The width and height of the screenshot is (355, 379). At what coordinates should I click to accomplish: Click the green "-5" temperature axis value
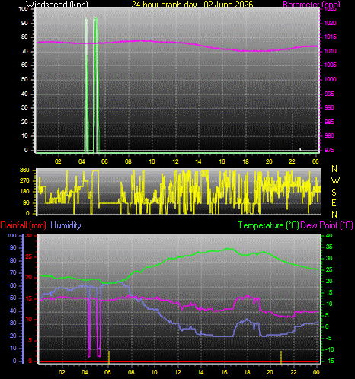(328, 338)
